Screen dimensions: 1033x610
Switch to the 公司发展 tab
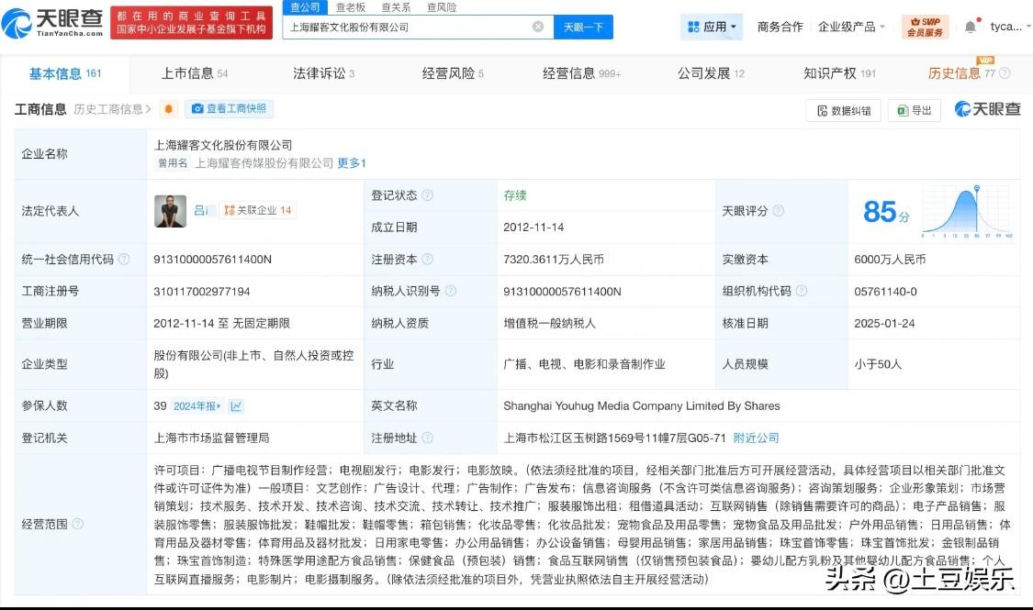click(x=711, y=73)
